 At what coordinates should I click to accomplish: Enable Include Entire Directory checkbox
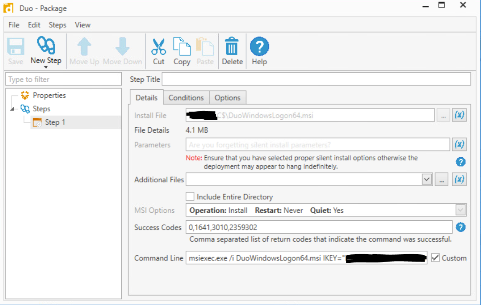pyautogui.click(x=190, y=197)
